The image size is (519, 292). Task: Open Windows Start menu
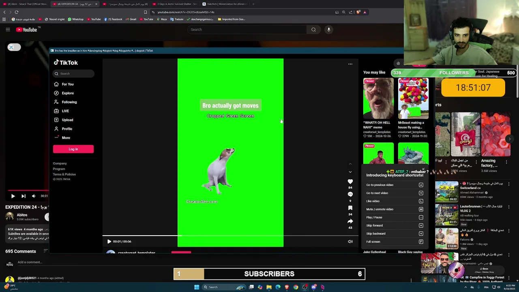click(197, 287)
